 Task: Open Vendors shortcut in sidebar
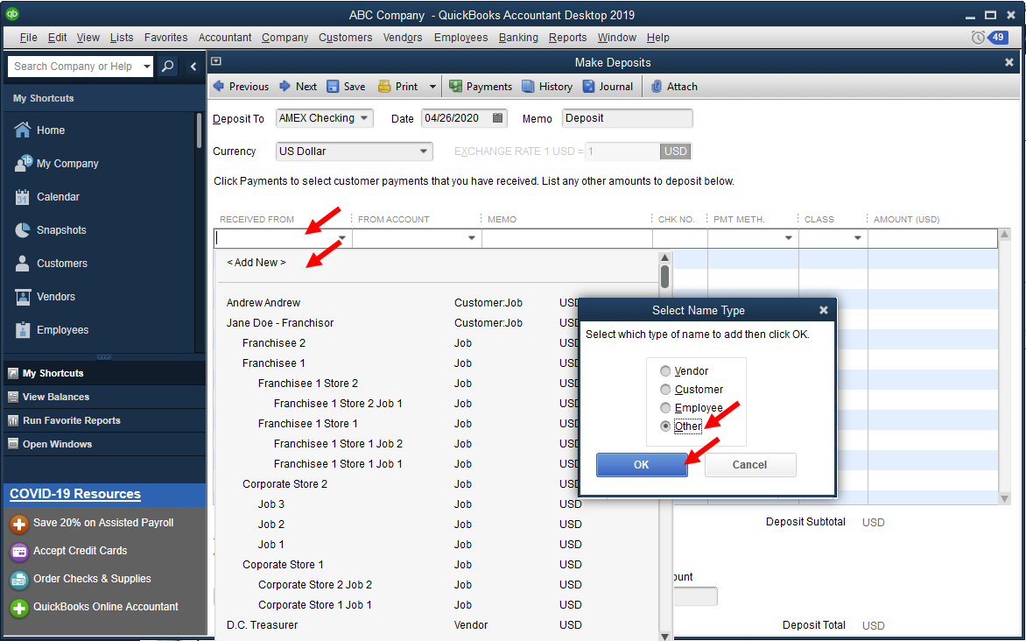[x=45, y=297]
